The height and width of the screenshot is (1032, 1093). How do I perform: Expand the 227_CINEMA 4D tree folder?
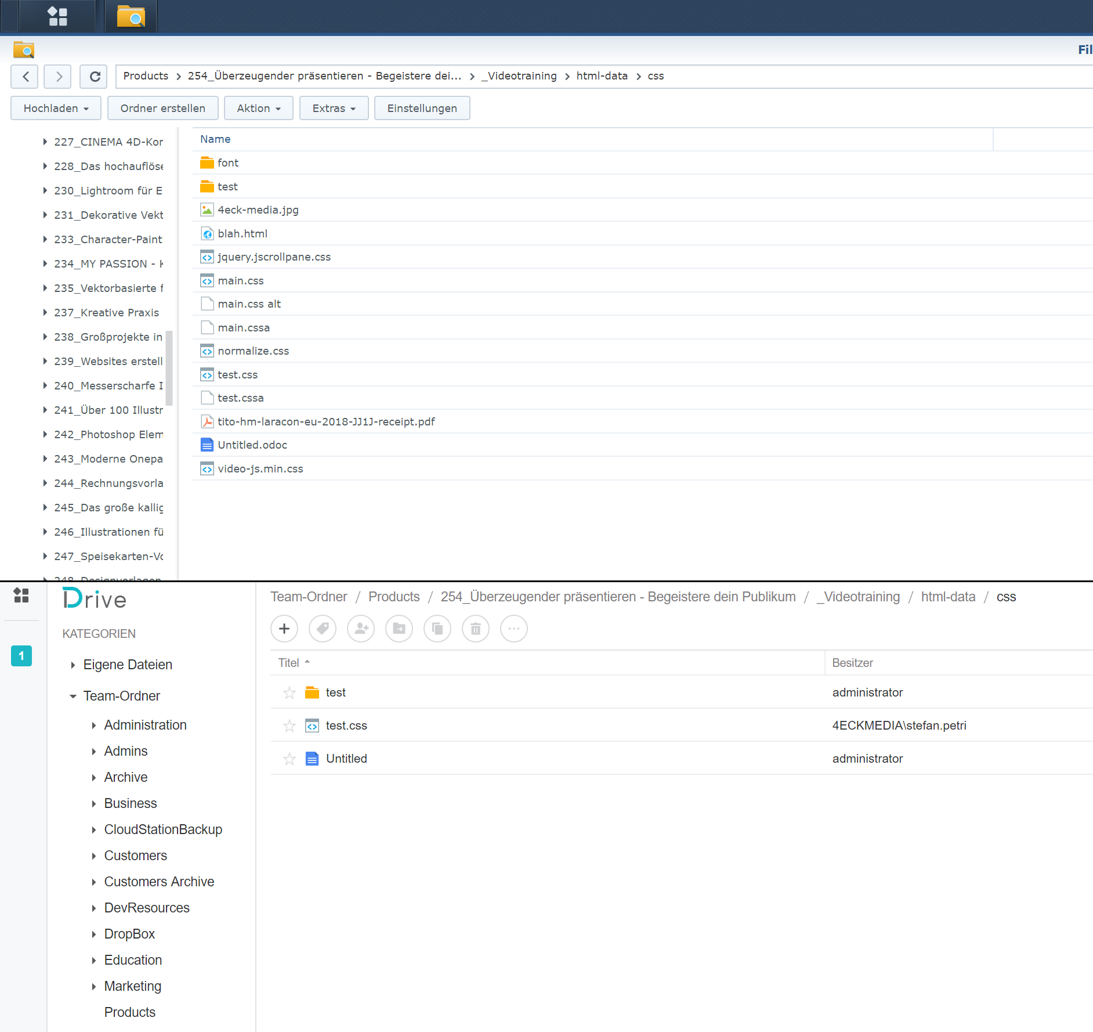click(45, 142)
